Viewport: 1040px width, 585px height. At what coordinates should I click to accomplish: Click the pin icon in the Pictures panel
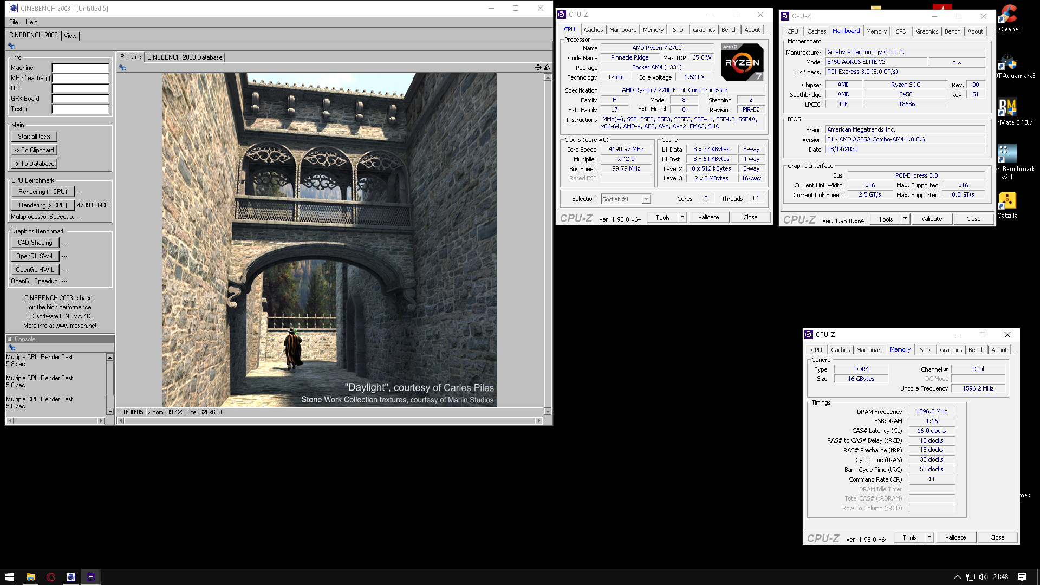pyautogui.click(x=122, y=68)
